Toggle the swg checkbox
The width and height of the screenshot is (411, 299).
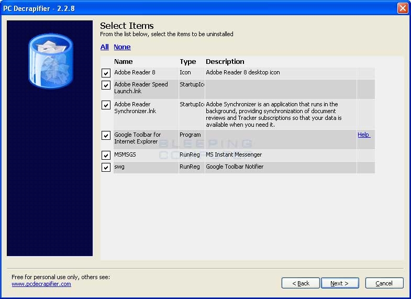pyautogui.click(x=106, y=167)
